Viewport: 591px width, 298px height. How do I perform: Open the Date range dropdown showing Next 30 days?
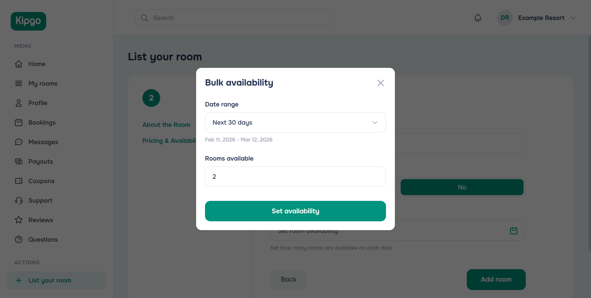[295, 122]
